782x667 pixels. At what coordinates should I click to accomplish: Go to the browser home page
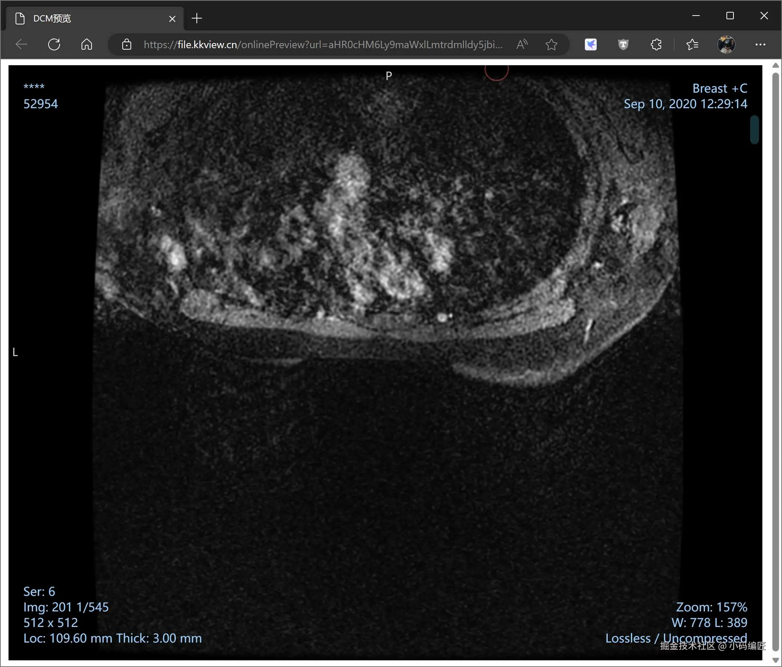point(86,44)
